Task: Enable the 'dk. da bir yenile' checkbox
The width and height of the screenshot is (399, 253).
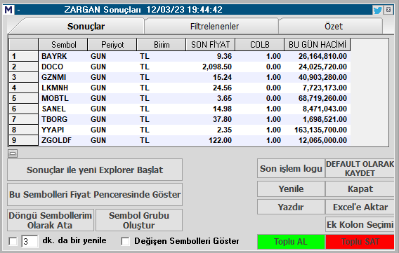Action: [13, 241]
